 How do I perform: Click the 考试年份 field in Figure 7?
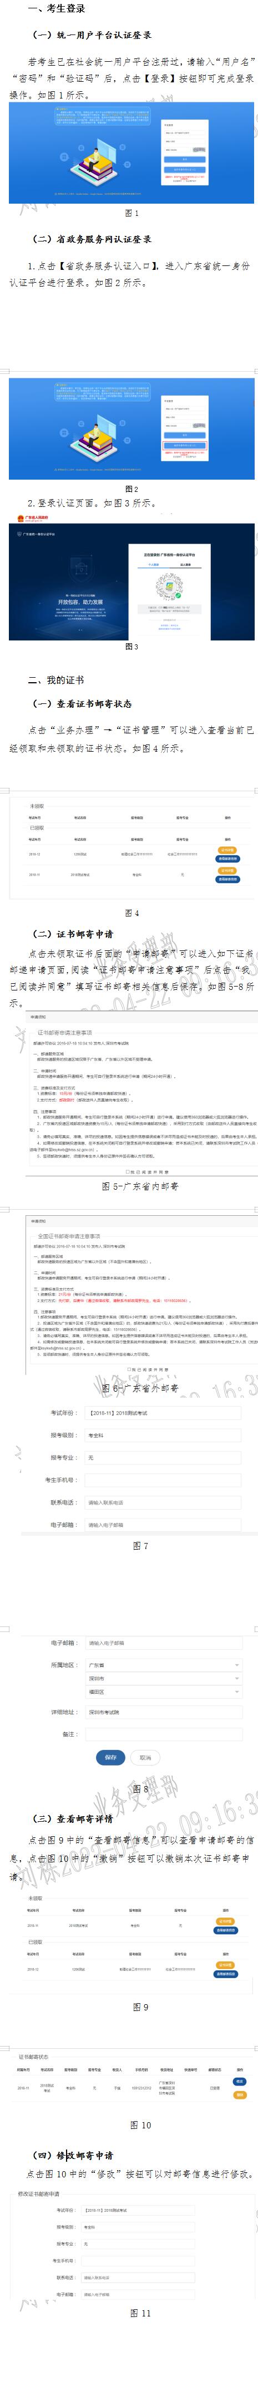pyautogui.click(x=163, y=1412)
